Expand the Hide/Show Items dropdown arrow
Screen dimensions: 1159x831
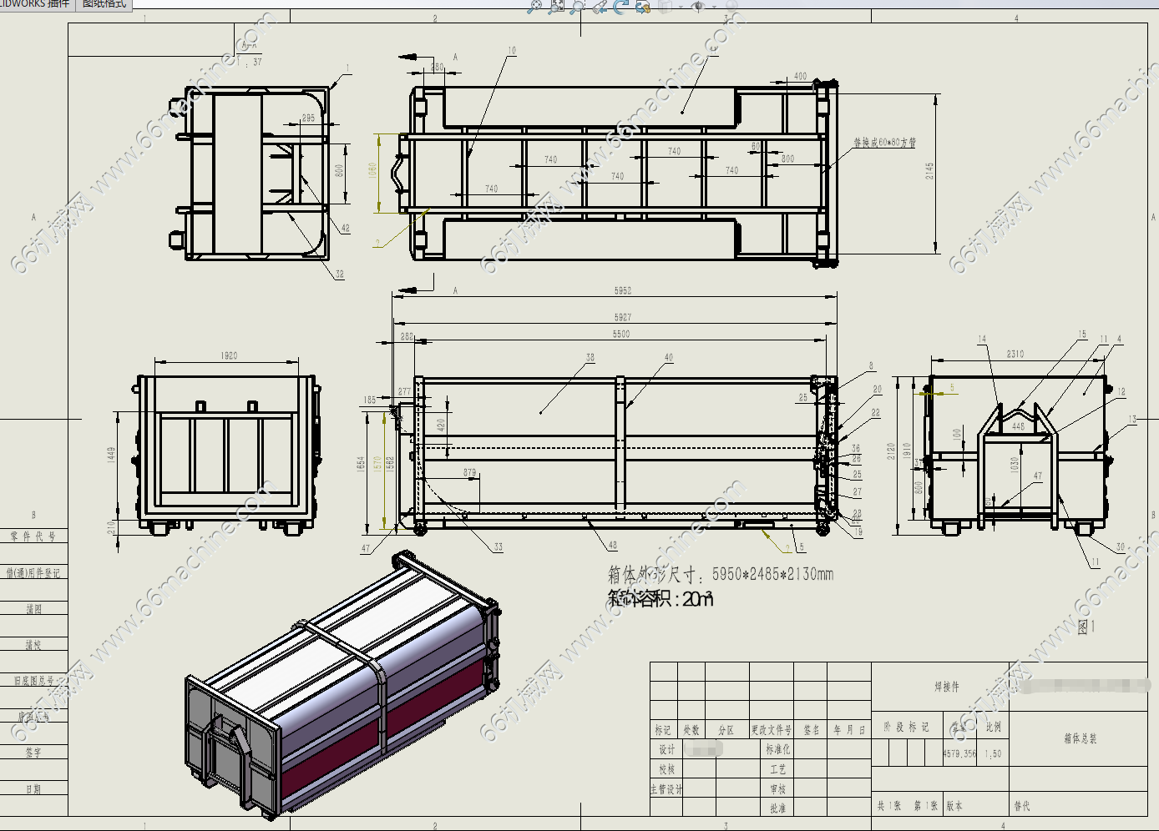point(712,7)
